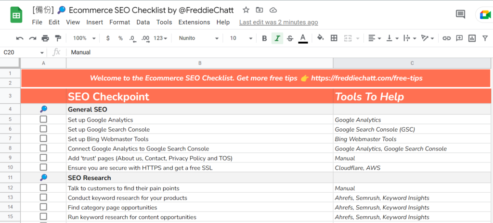Open the Nunito font dropdown
The image size is (493, 223).
pos(198,38)
